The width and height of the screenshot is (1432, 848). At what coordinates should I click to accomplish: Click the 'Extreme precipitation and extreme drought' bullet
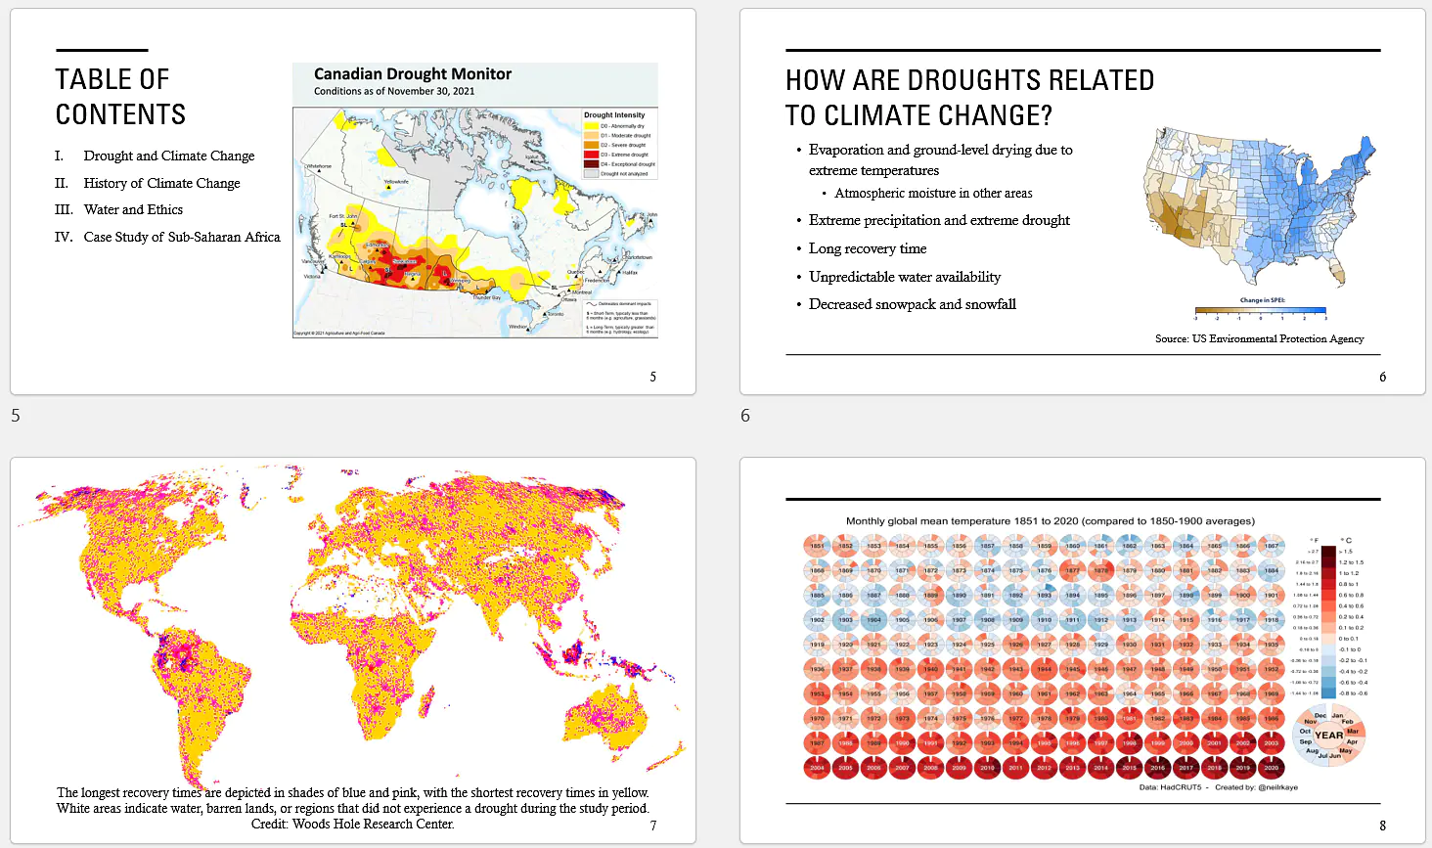(x=939, y=220)
